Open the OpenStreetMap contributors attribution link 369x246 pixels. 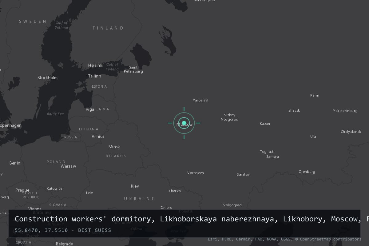point(328,239)
